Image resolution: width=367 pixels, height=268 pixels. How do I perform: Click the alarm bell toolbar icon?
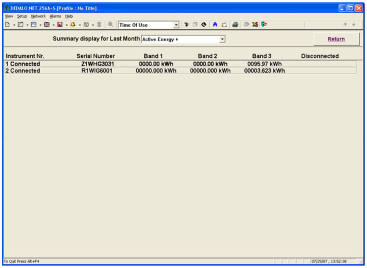73,25
